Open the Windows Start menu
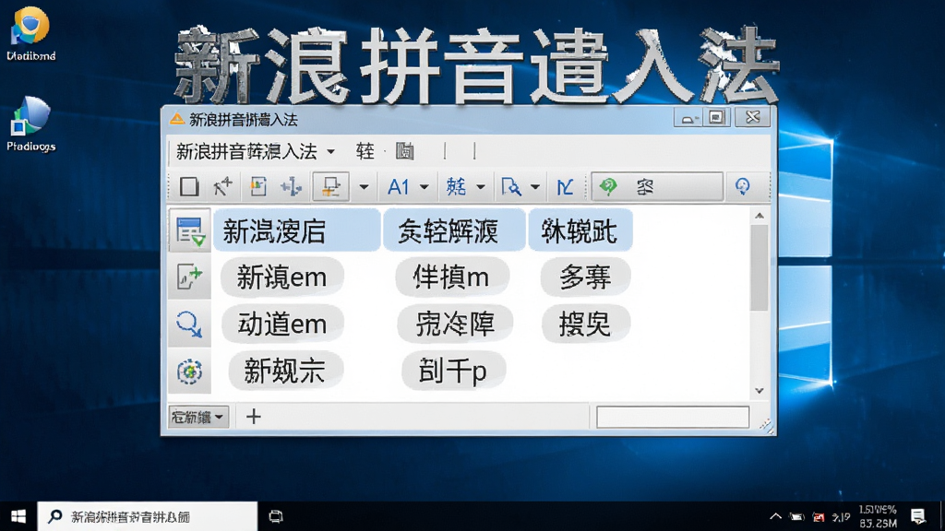 pos(18,516)
